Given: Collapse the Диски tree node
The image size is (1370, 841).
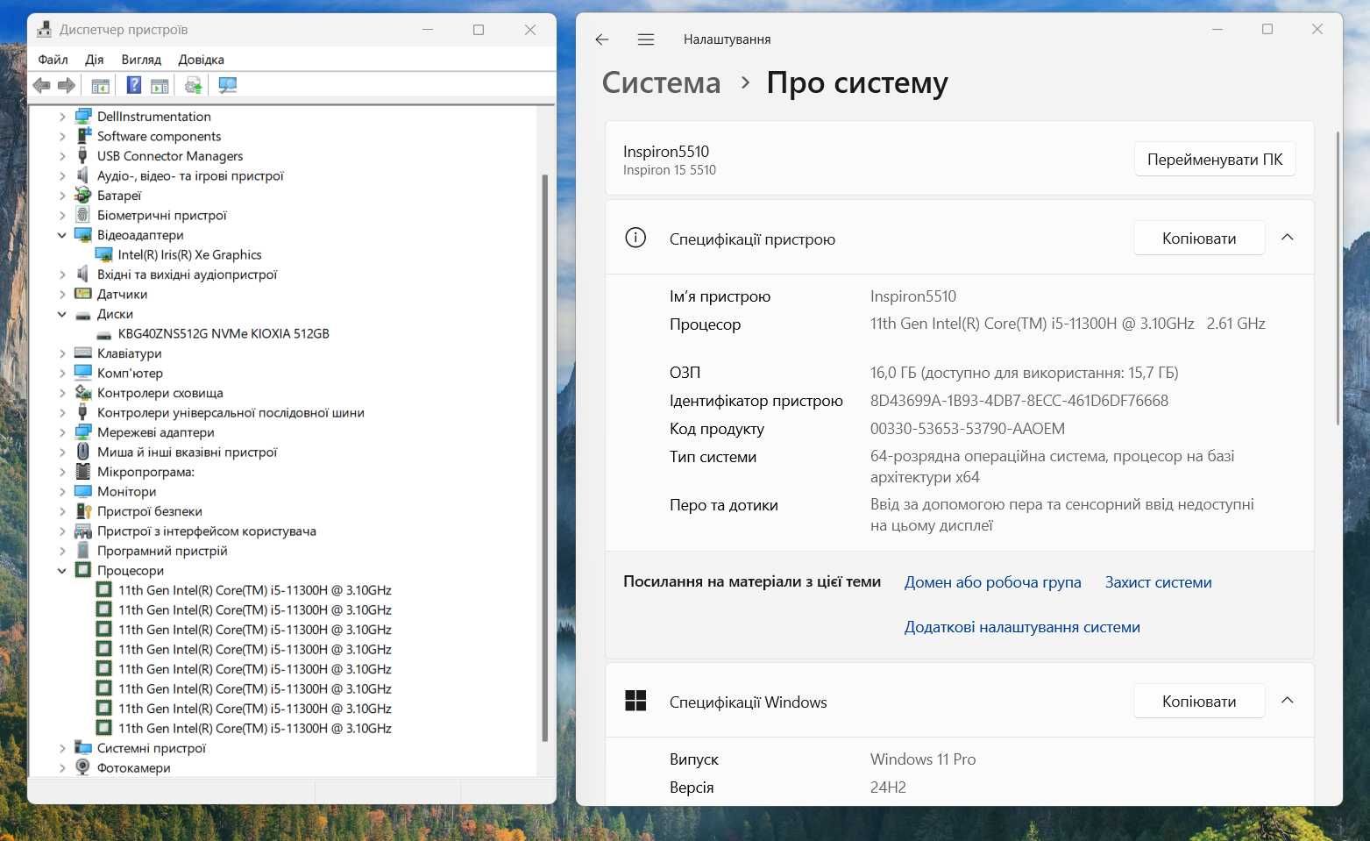Looking at the screenshot, I should pos(62,314).
